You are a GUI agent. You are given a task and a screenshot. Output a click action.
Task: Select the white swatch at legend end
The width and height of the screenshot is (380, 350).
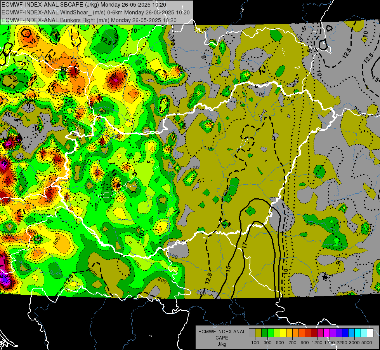[x=370, y=333]
